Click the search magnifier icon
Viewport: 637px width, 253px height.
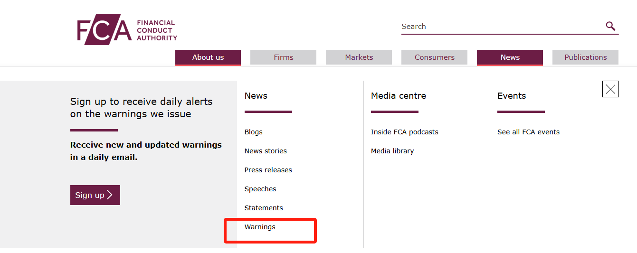pyautogui.click(x=610, y=26)
